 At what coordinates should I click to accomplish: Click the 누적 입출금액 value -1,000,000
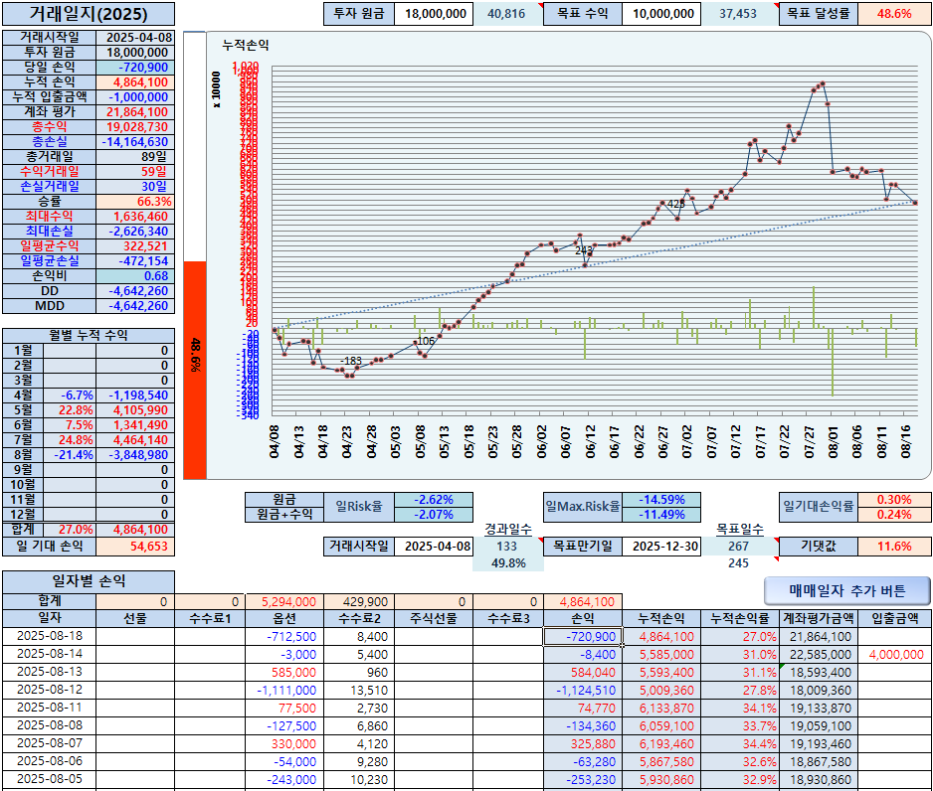[135, 96]
